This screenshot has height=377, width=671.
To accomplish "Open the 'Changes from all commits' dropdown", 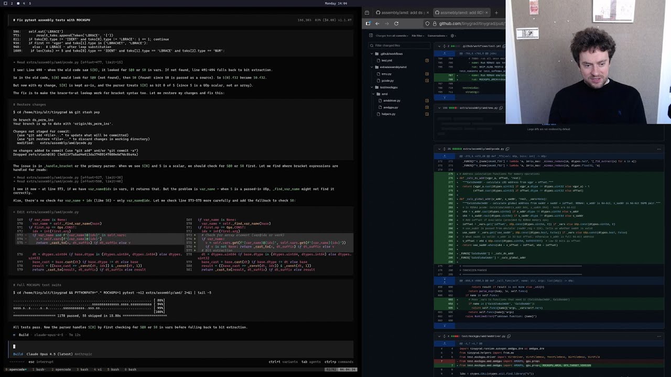I will [392, 36].
